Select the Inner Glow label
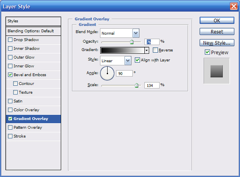Screen dimensions: 240x177 [x=24, y=66]
